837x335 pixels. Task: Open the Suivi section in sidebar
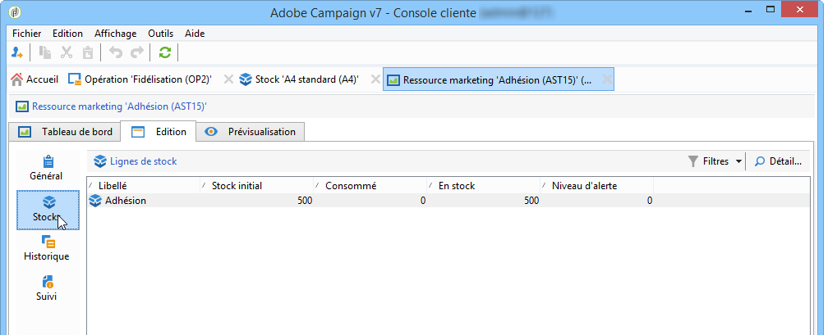point(47,287)
